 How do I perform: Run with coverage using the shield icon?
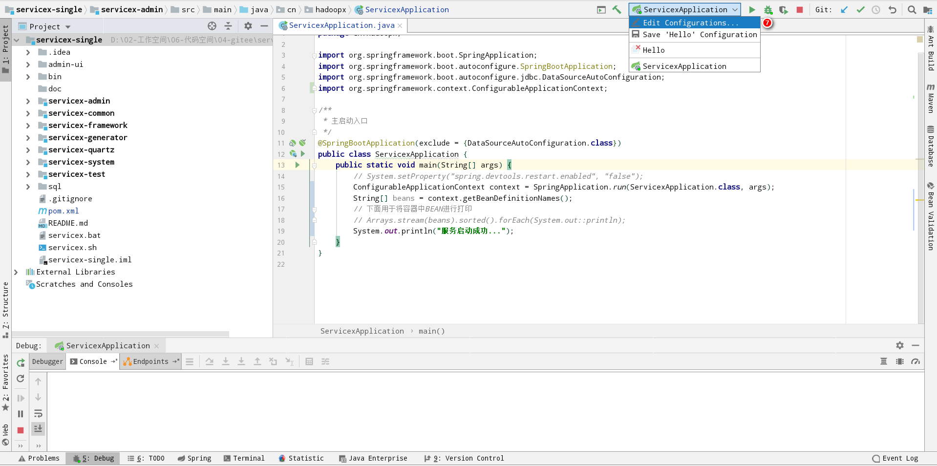pyautogui.click(x=783, y=9)
